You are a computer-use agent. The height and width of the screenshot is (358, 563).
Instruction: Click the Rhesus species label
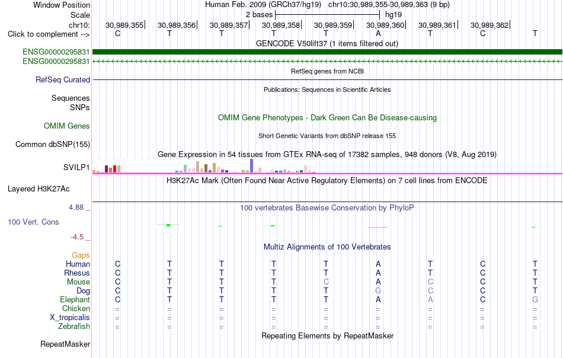77,273
